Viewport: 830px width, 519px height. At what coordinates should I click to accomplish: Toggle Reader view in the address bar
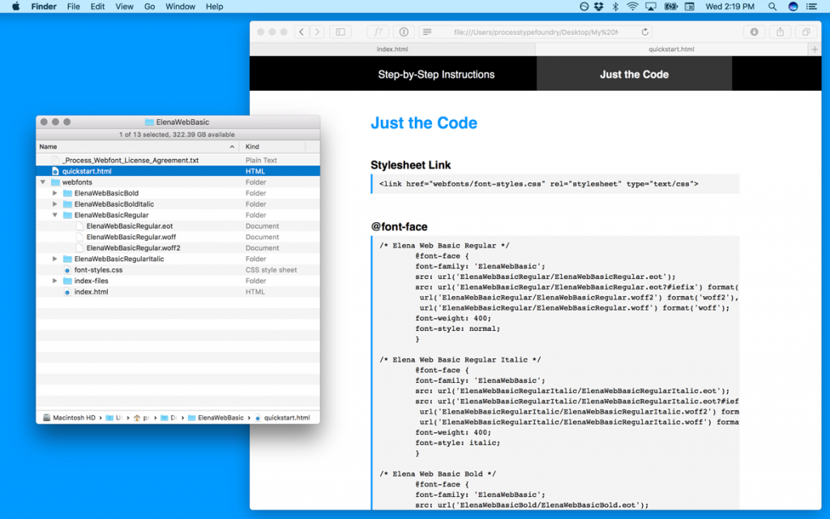tap(428, 32)
